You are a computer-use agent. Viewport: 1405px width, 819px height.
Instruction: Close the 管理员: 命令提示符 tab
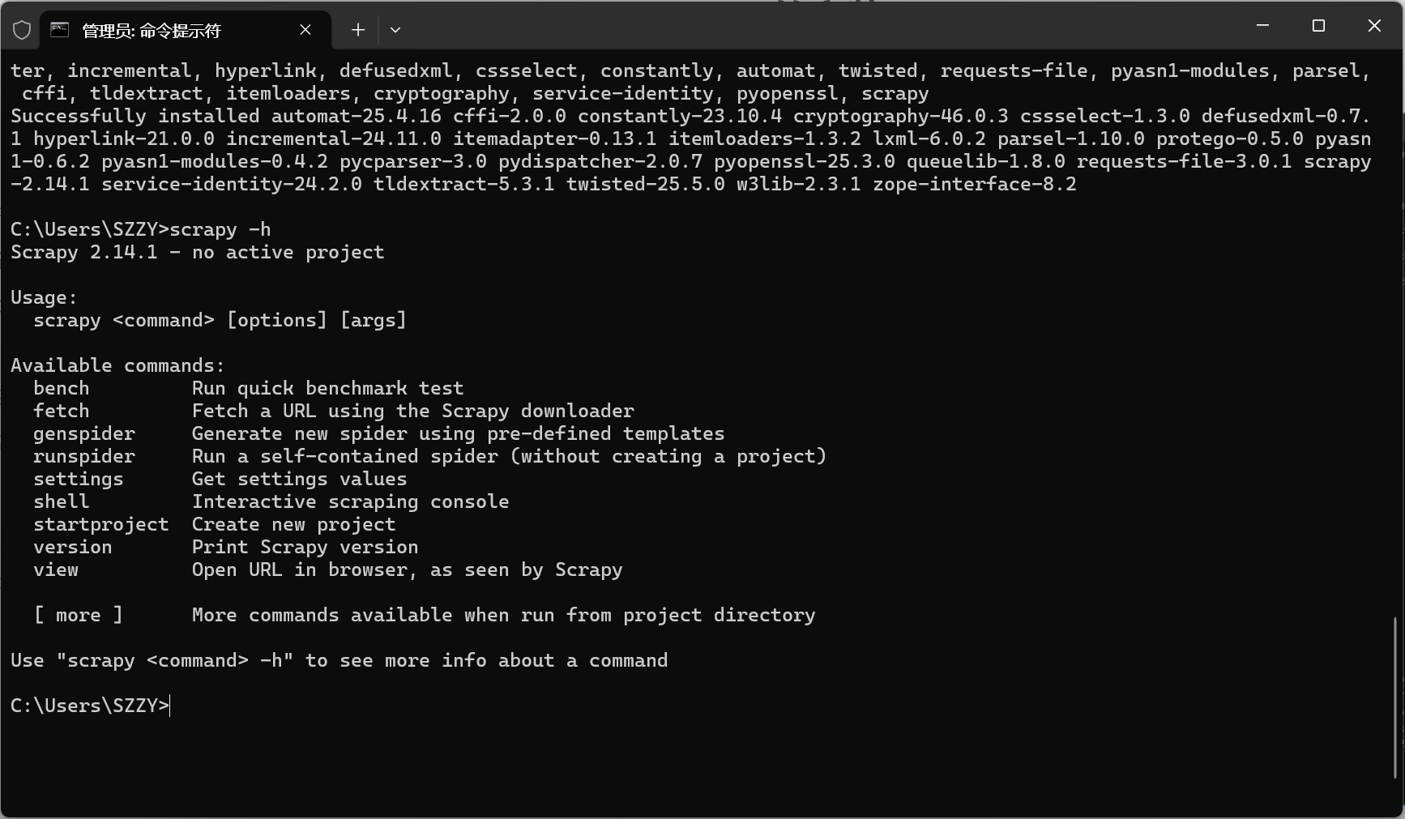pos(305,30)
